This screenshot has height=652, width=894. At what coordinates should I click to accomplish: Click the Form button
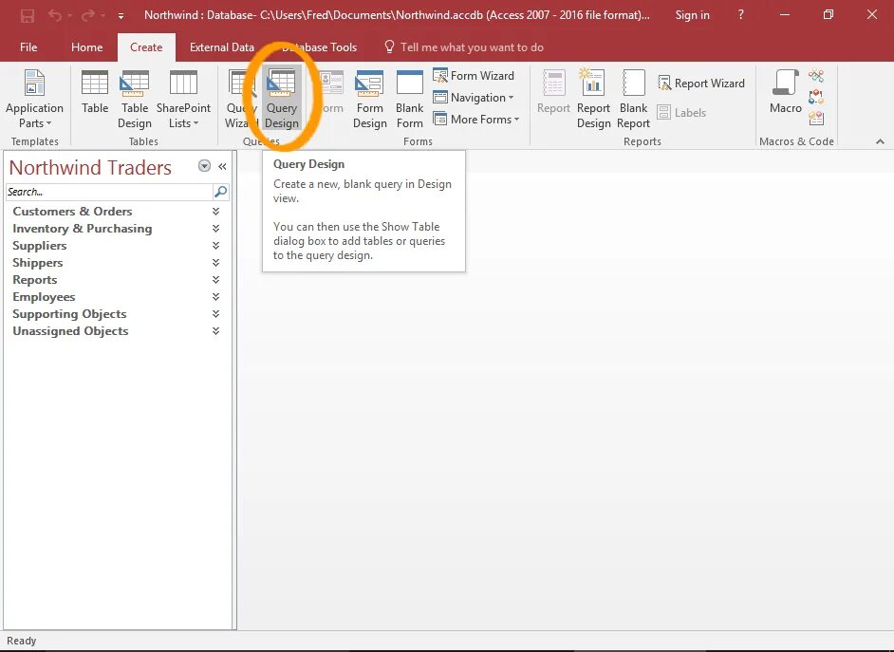(330, 92)
